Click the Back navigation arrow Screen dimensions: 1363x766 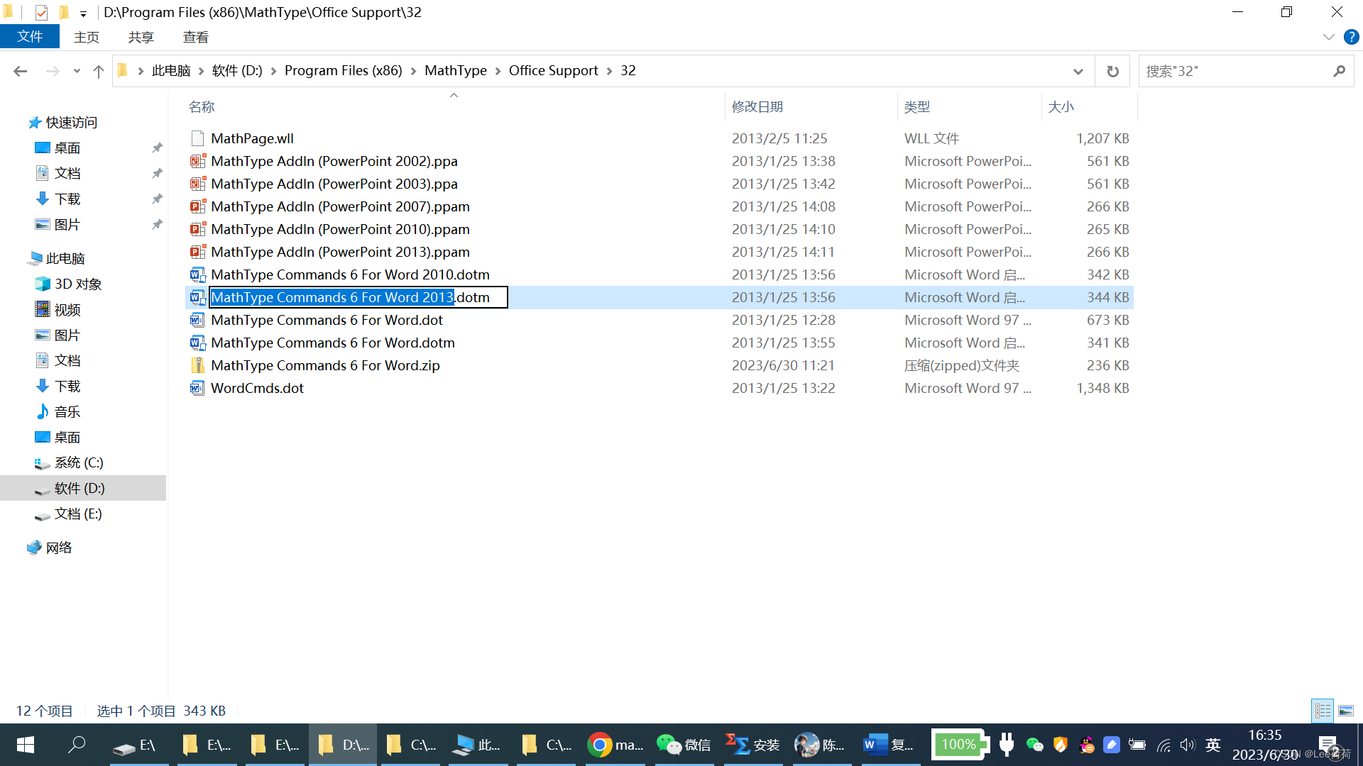[20, 71]
